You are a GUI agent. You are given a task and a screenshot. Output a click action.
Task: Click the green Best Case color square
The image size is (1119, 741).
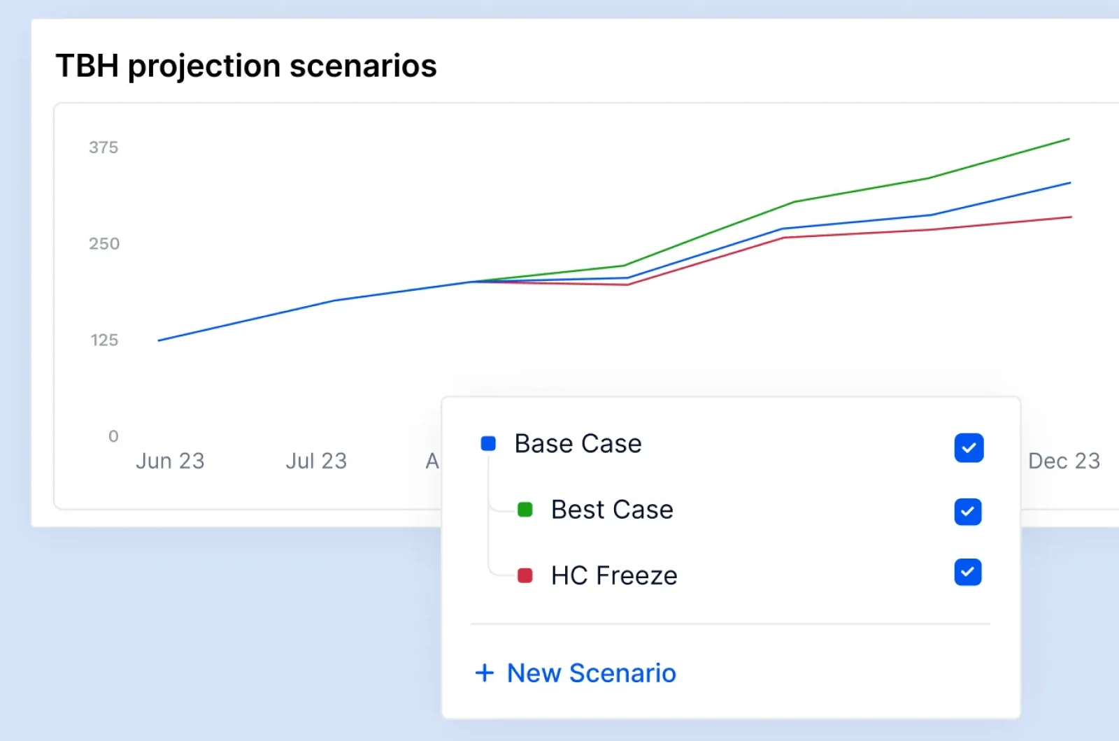[524, 510]
